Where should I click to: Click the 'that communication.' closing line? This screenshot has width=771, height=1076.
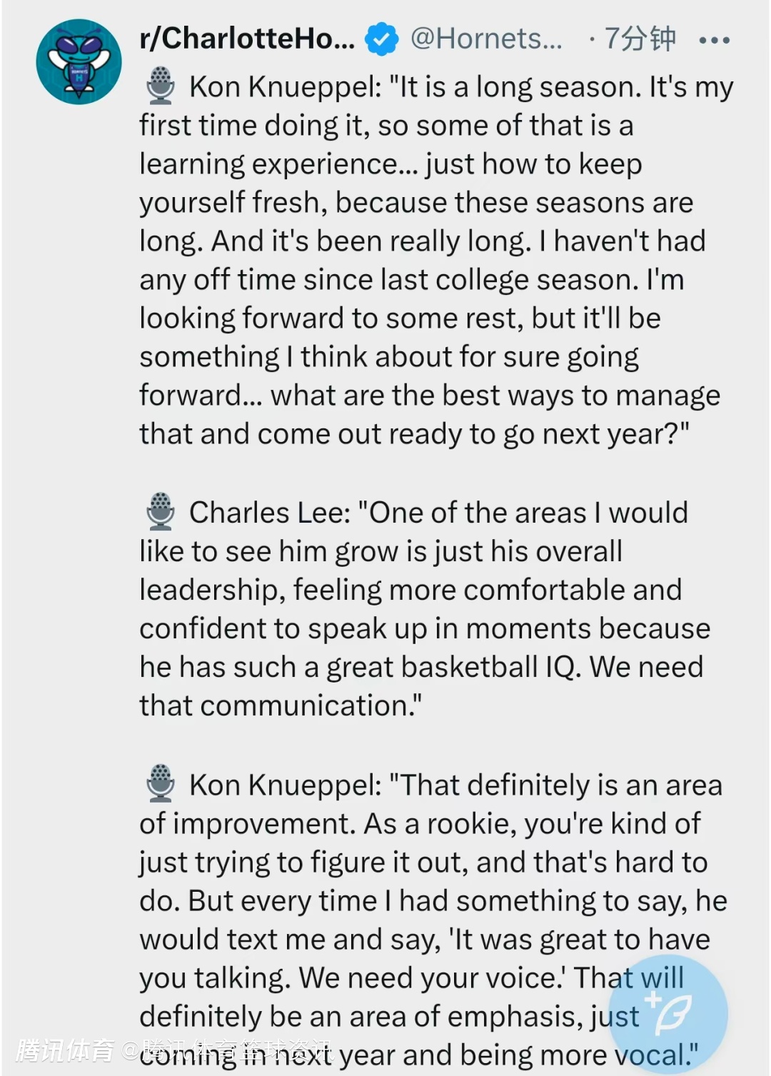(x=280, y=705)
